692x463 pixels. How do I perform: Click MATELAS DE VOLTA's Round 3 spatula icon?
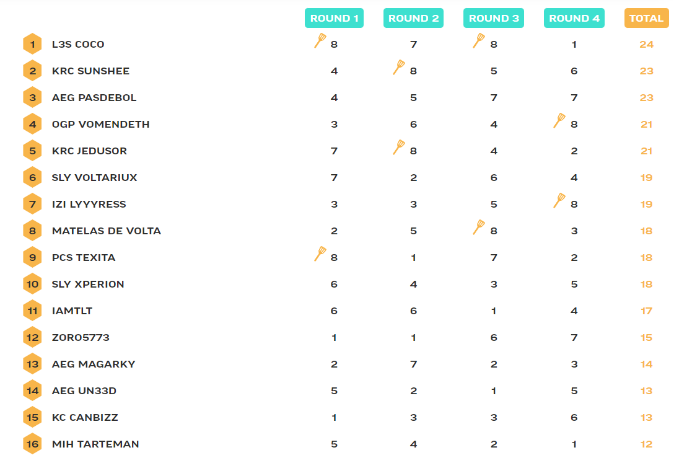[479, 227]
